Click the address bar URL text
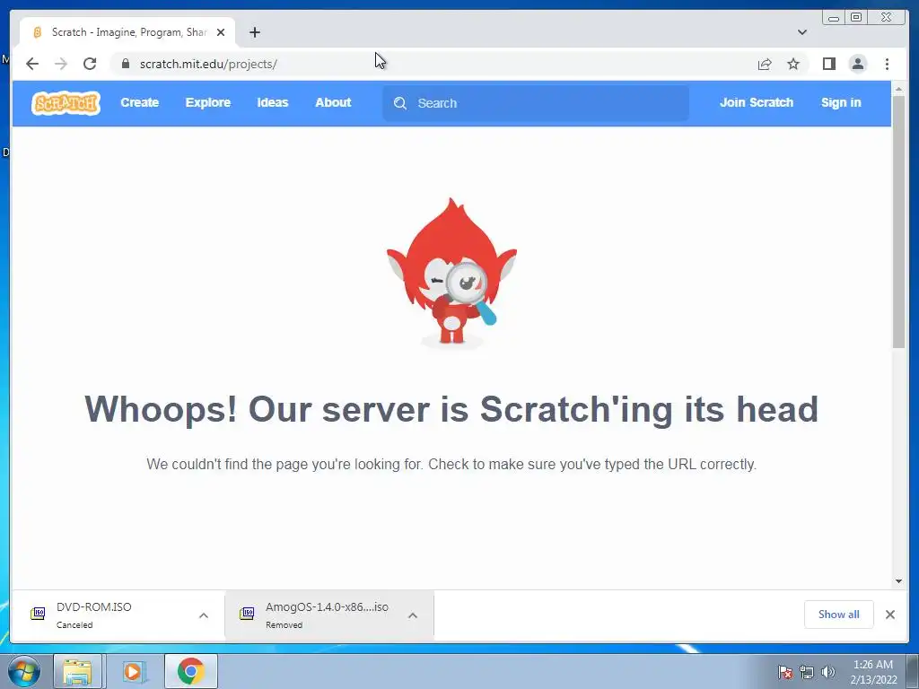919x689 pixels. pyautogui.click(x=208, y=64)
